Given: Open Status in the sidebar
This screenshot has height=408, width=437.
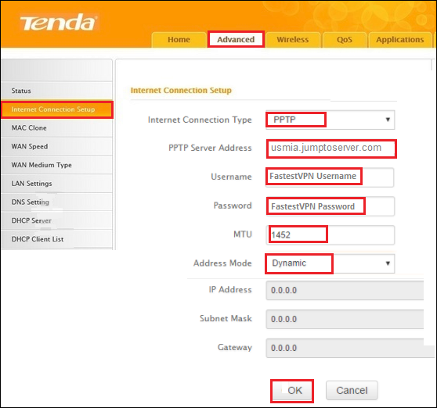Looking at the screenshot, I should (56, 91).
